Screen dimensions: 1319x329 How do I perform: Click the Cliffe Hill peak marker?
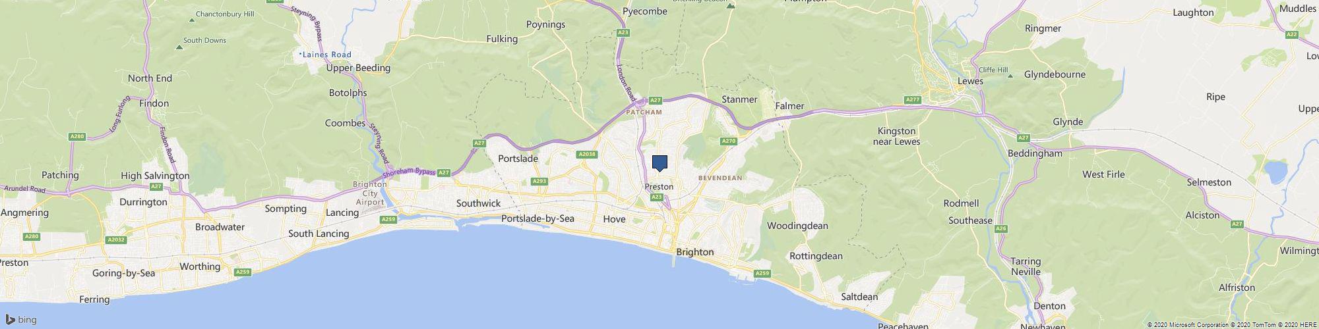click(x=1010, y=76)
